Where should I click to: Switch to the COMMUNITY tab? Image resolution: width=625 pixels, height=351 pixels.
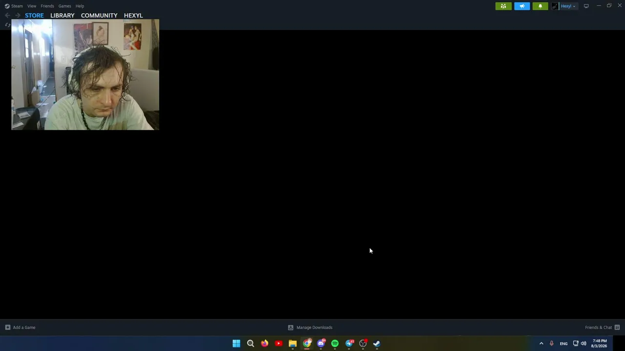coord(99,16)
